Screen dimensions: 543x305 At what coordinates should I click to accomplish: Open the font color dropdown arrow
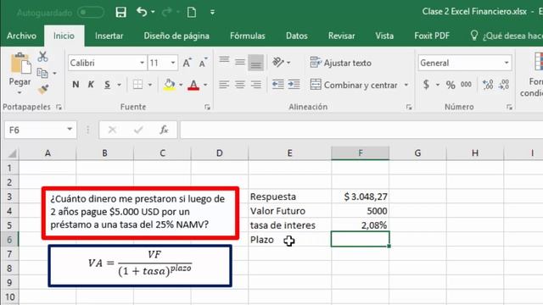point(205,85)
